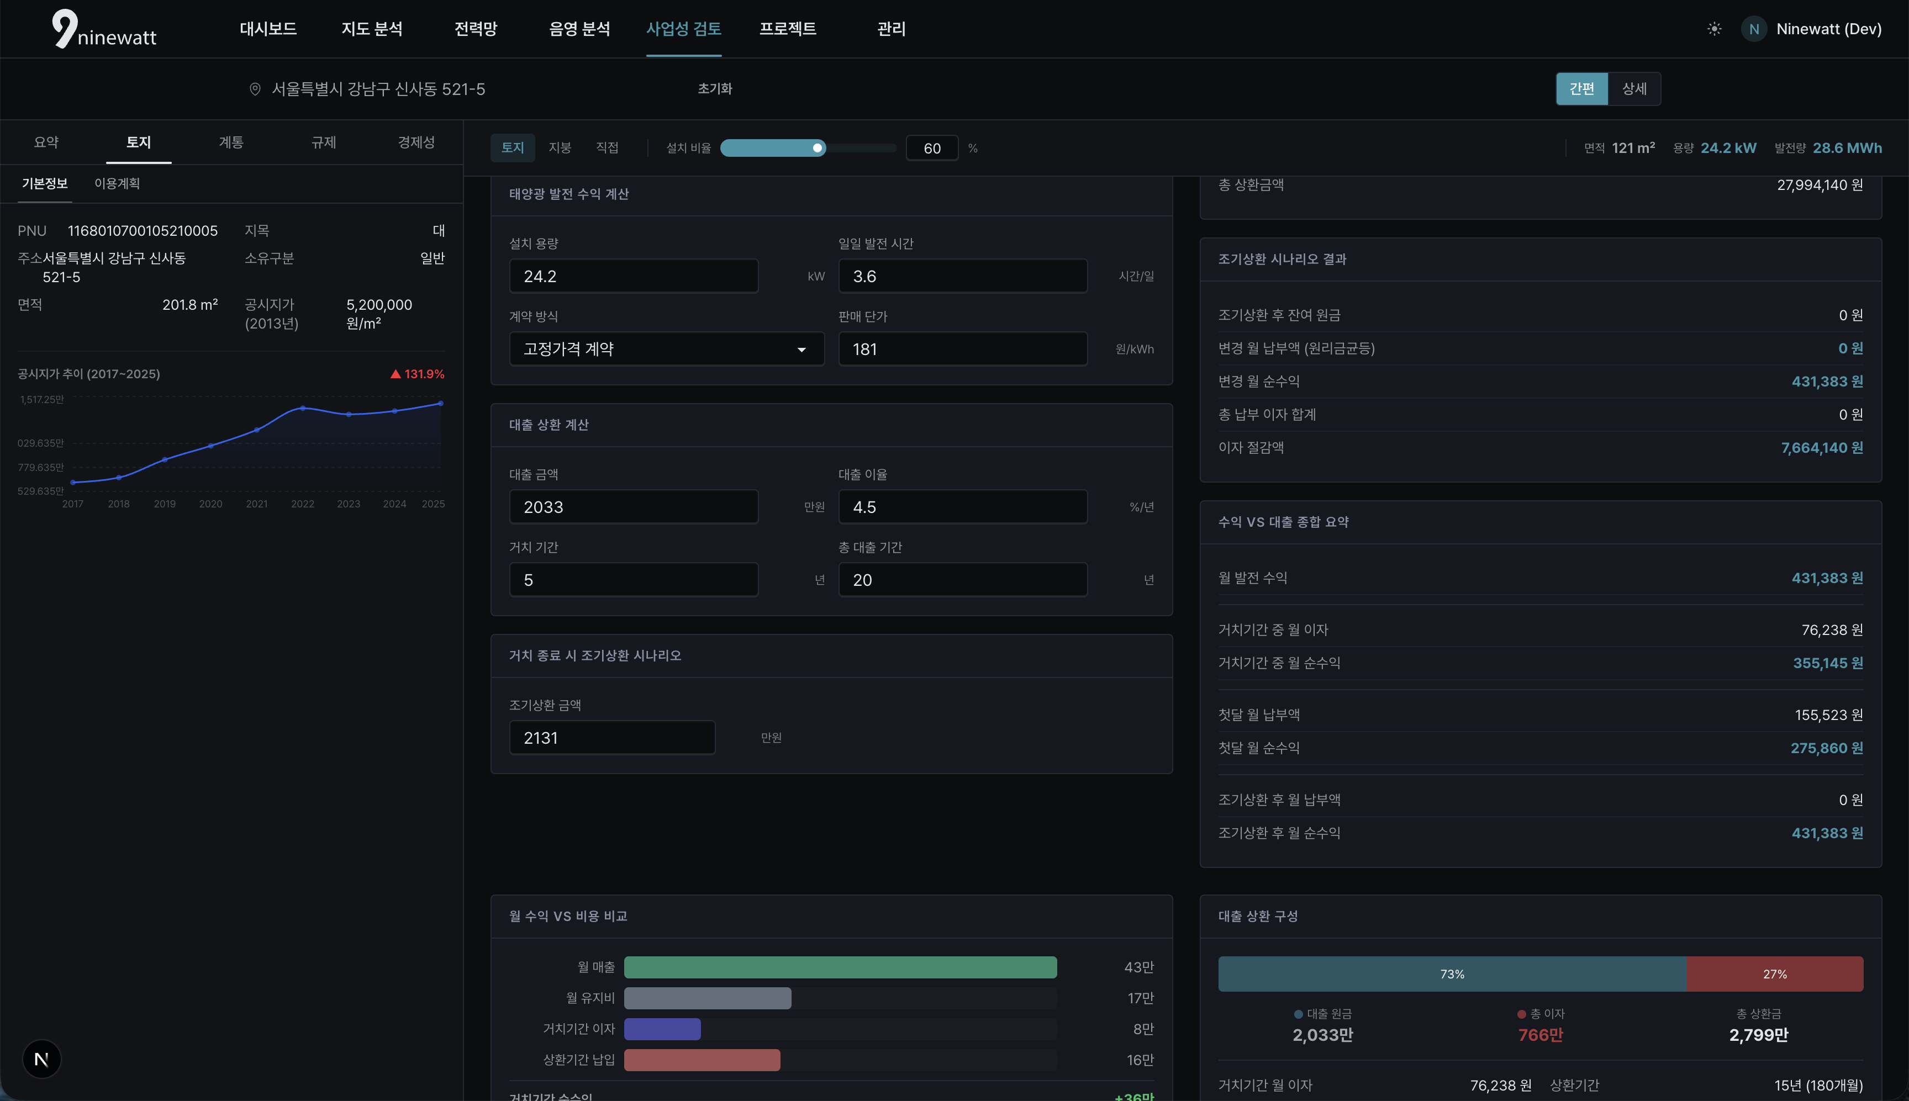Switch to the 경제성 tab
1909x1101 pixels.
click(416, 142)
